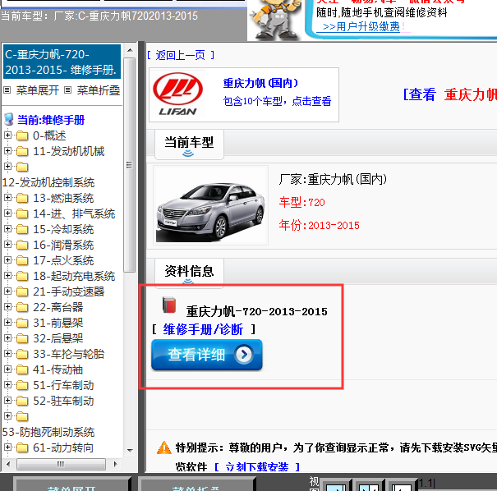Expand the 13-燃油系统 folder node
Image resolution: width=497 pixels, height=491 pixels.
point(7,198)
